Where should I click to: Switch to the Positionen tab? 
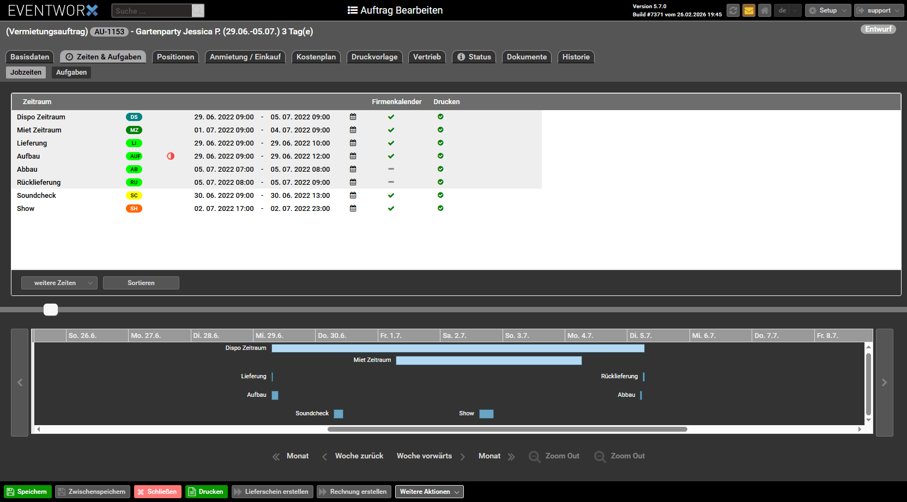[x=175, y=57]
